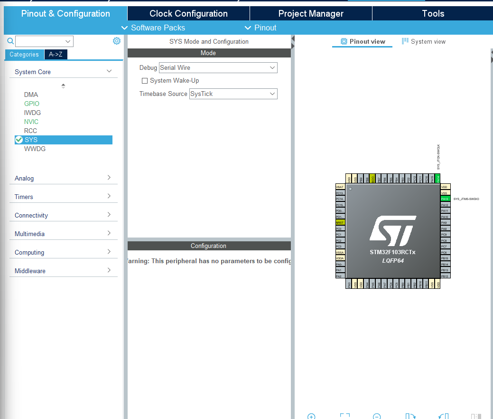Select NVIC in System Core list

[x=31, y=122]
